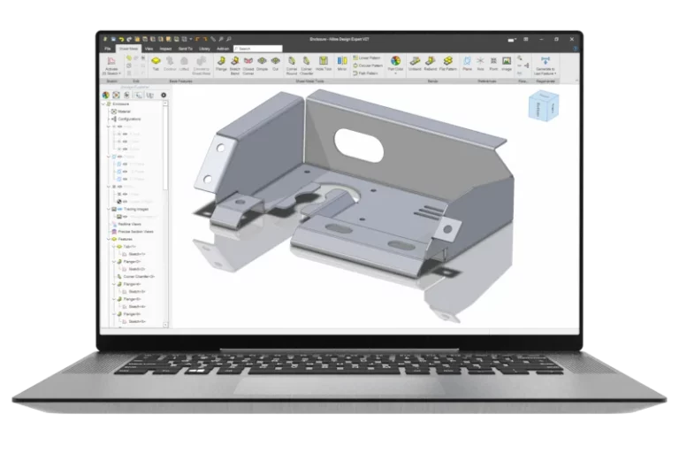Select the Tab sheet metal tool
This screenshot has height=453, width=679.
pyautogui.click(x=156, y=64)
